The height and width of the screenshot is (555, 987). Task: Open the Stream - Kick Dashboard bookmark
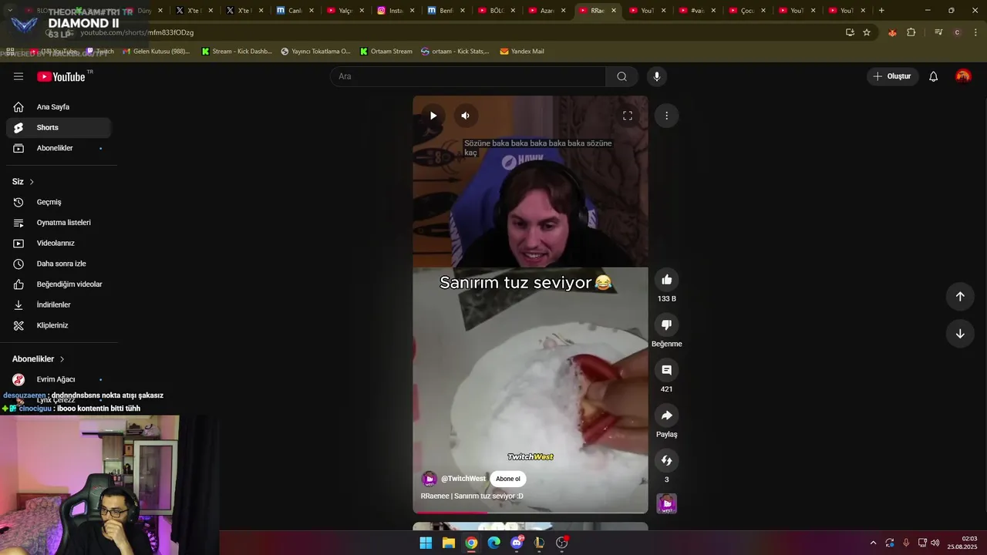pos(237,52)
